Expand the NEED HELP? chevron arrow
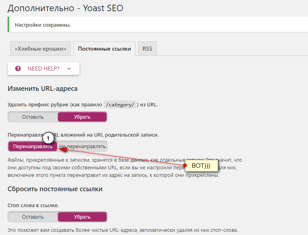Screen dimensions: 308x235 [x=69, y=69]
